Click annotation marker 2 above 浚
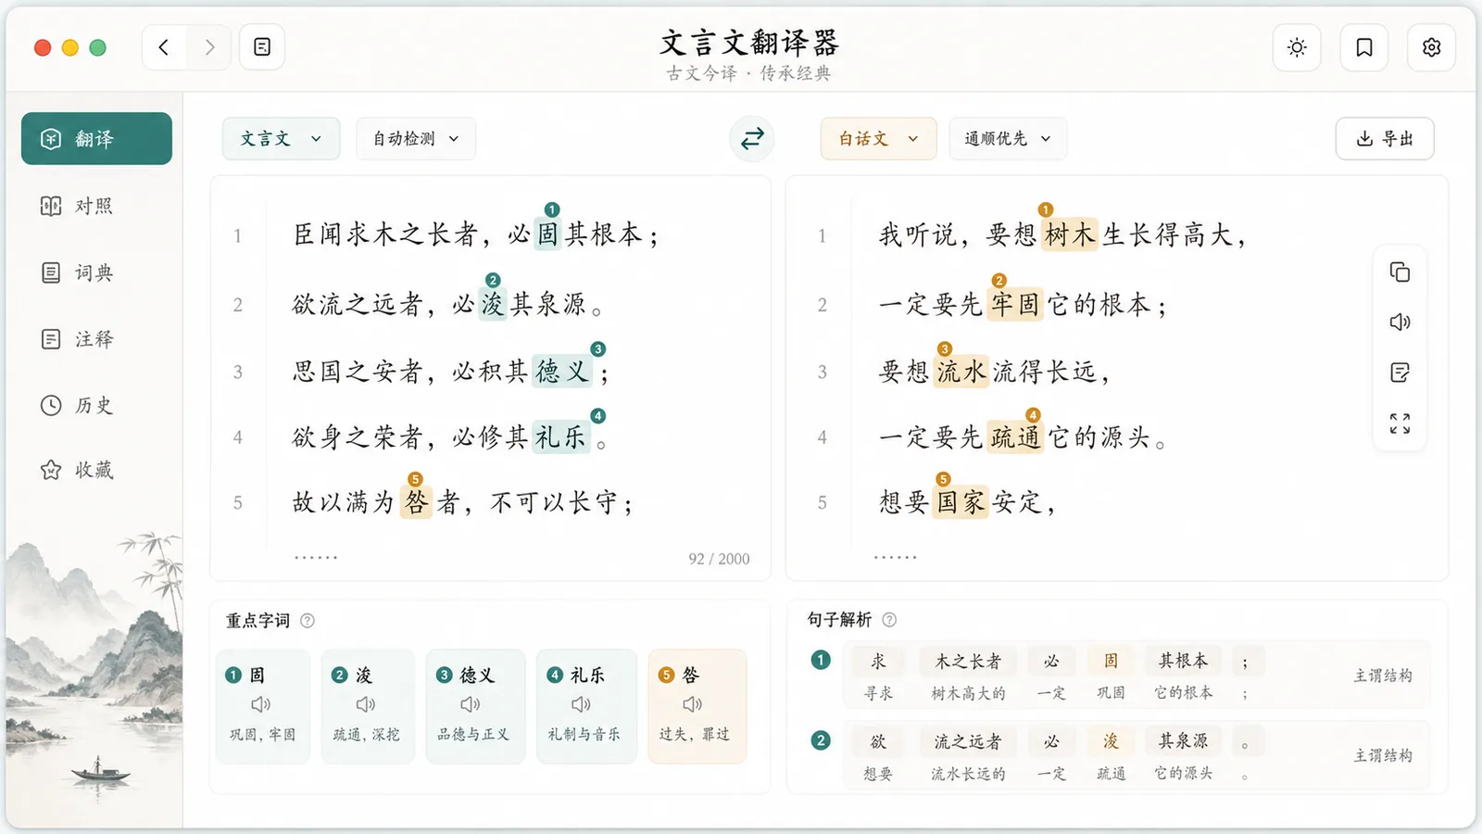1482x834 pixels. [493, 280]
